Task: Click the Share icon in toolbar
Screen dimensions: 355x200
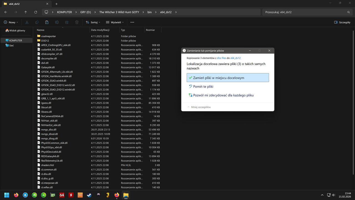Action: click(67, 22)
